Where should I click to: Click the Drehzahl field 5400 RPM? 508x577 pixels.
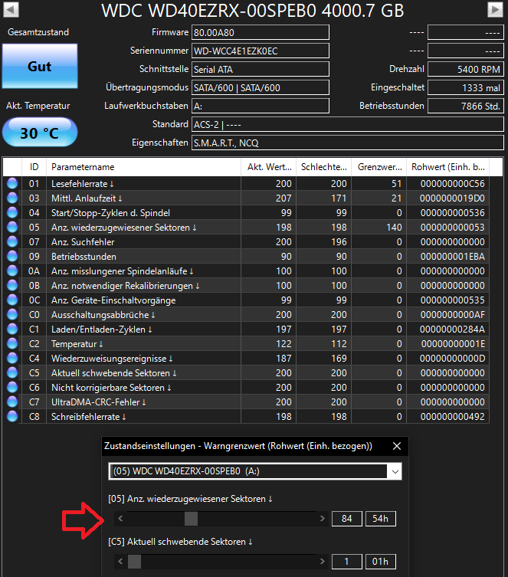(466, 69)
